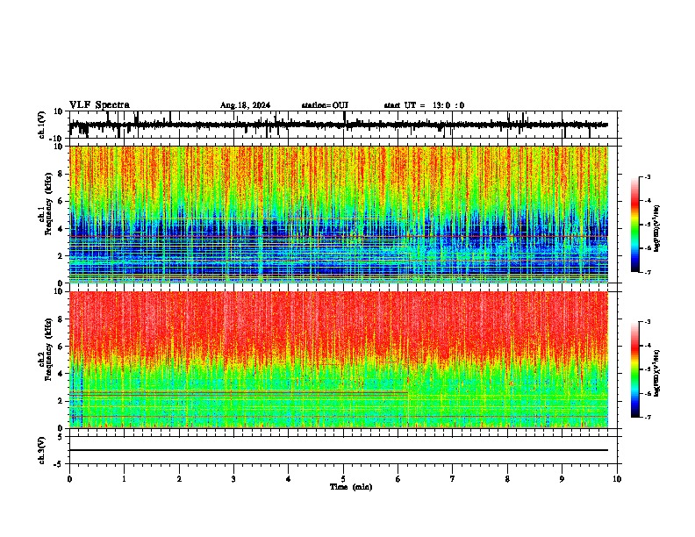Click time axis tick label "5"
Image resolution: width=695 pixels, height=537 pixels.
point(343,479)
